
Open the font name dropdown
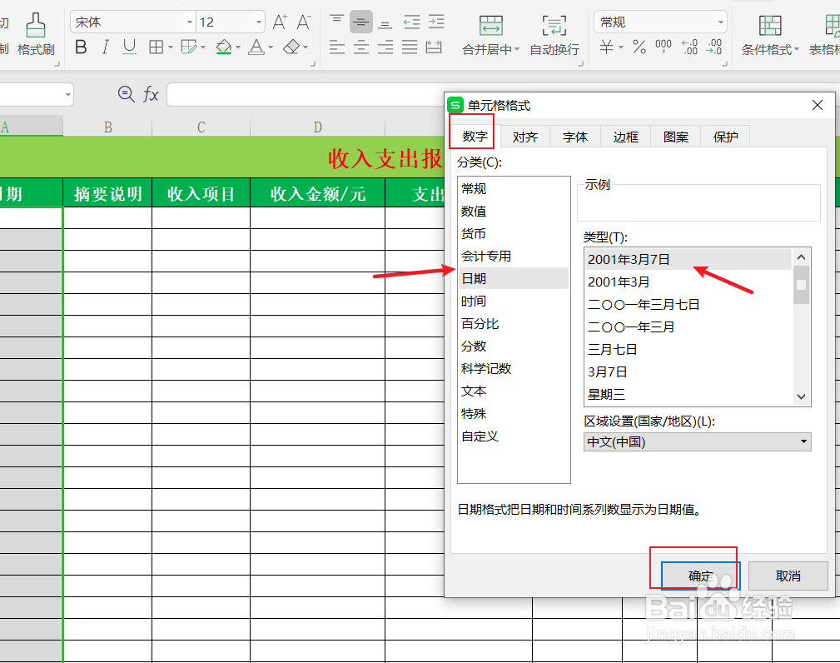(x=190, y=20)
